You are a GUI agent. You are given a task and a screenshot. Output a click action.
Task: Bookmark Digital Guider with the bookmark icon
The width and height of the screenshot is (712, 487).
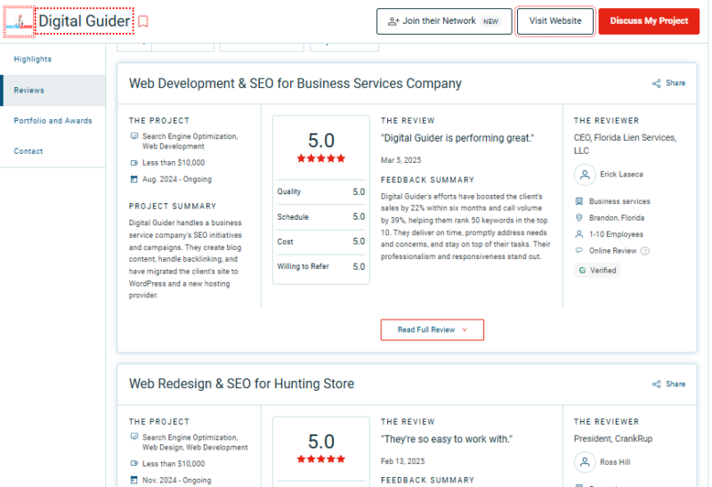(143, 21)
